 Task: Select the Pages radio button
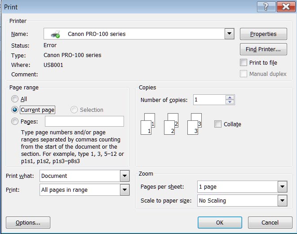pos(15,122)
